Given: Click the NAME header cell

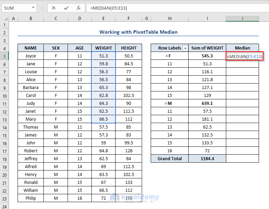Looking at the screenshot, I should [31, 48].
